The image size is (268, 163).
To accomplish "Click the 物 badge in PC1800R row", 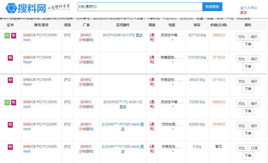I will point(10,147).
